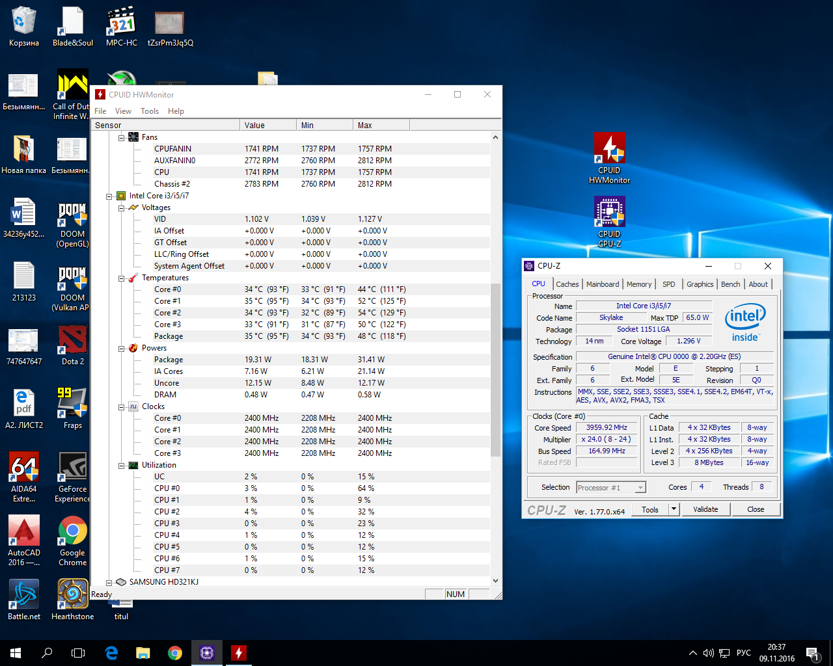Click the CPU-Z icon in the taskbar
The height and width of the screenshot is (666, 833).
pyautogui.click(x=207, y=652)
